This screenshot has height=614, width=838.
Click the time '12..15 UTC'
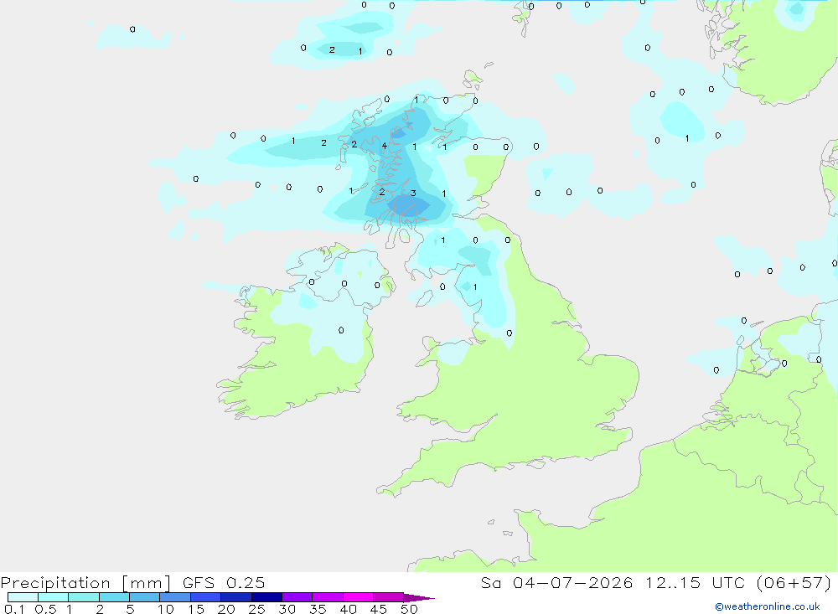pyautogui.click(x=695, y=582)
